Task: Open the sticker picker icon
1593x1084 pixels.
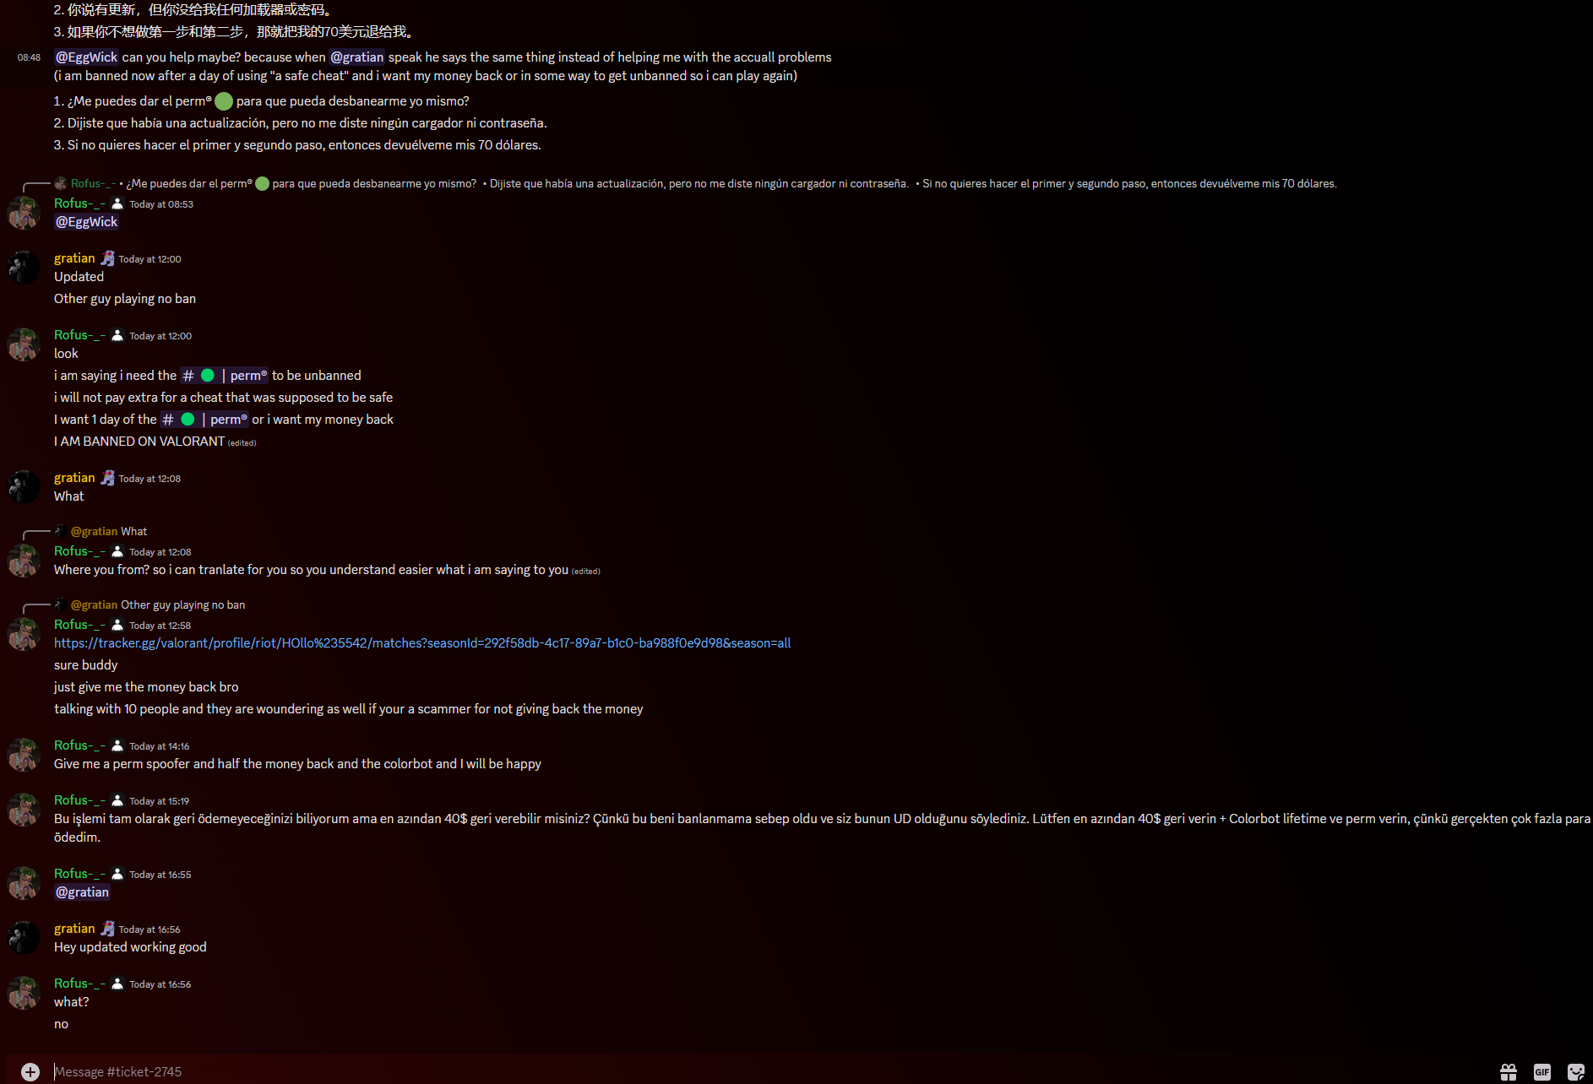Action: pyautogui.click(x=1576, y=1071)
